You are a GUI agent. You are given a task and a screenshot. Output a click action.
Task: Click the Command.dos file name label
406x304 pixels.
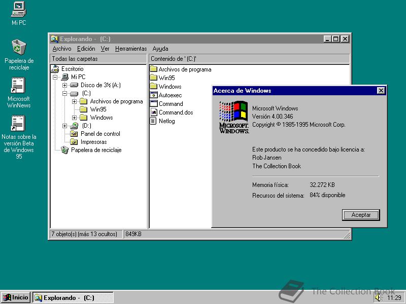click(x=176, y=112)
